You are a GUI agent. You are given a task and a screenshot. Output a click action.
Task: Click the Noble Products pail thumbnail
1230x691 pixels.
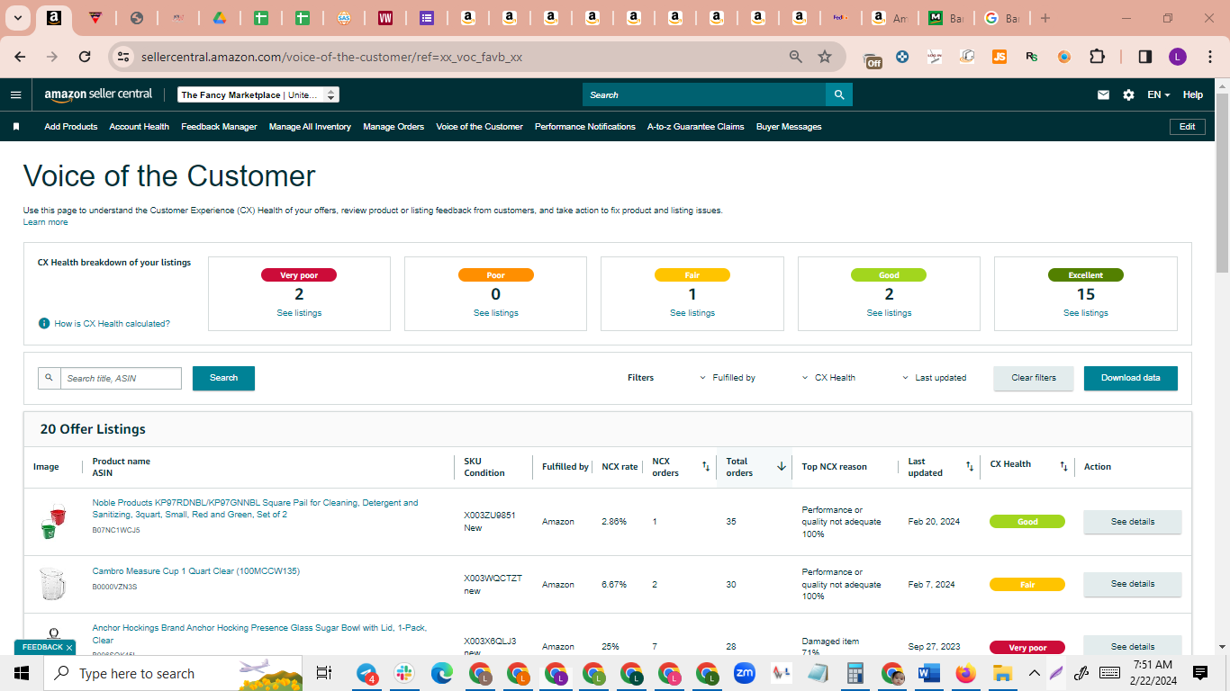(53, 522)
